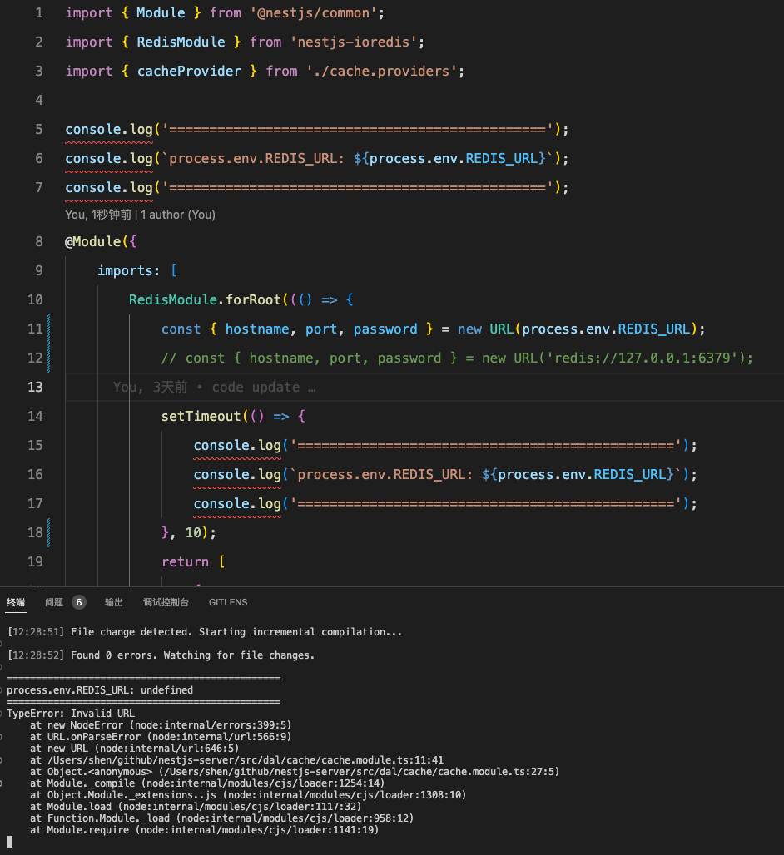This screenshot has width=784, height=855.
Task: Click the Problems count badge showing 6
Action: pyautogui.click(x=79, y=602)
